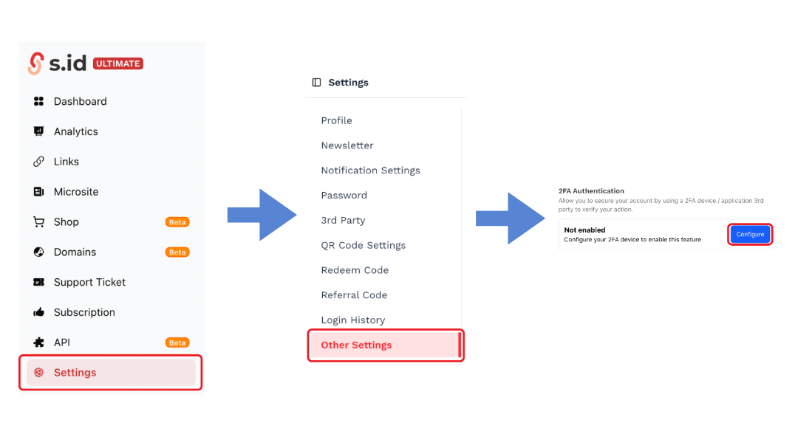Click the Support Ticket icon
This screenshot has width=798, height=448.
coord(39,283)
